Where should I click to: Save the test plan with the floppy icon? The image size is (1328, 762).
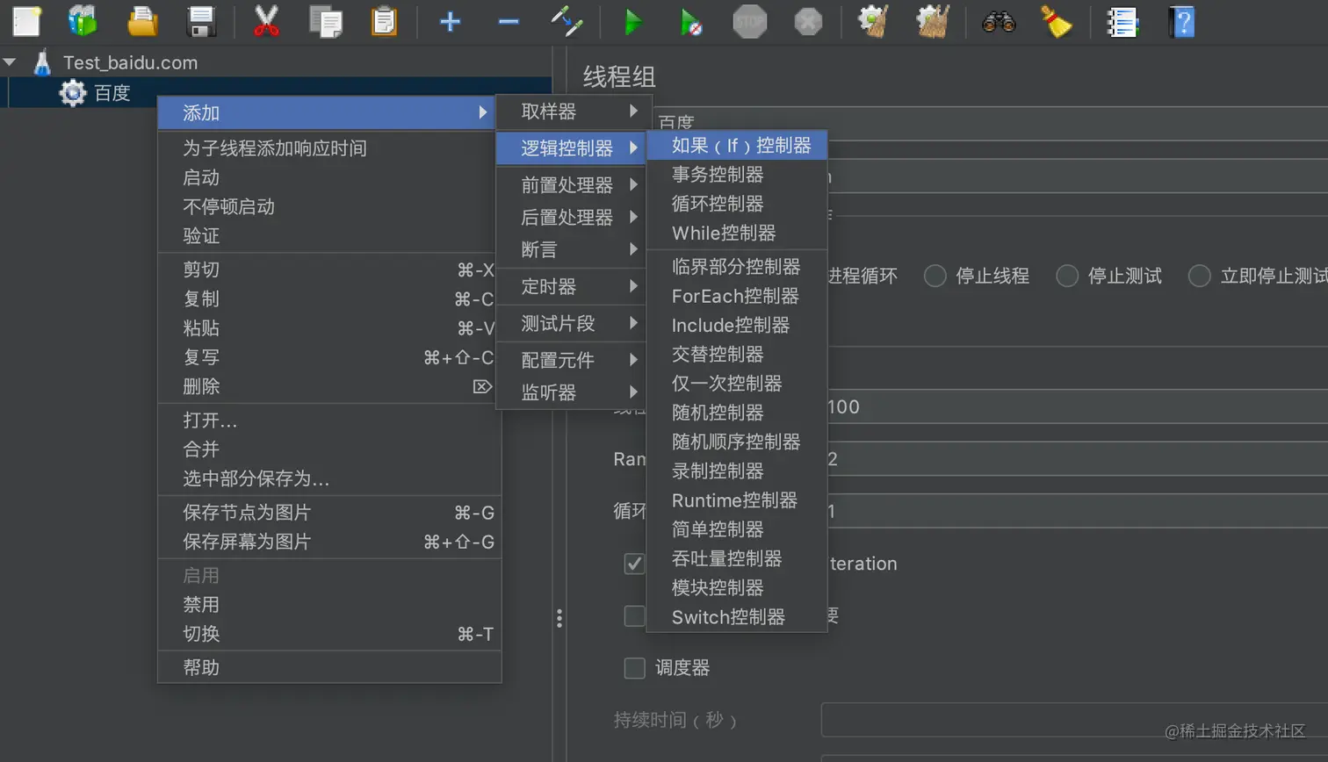(x=201, y=21)
